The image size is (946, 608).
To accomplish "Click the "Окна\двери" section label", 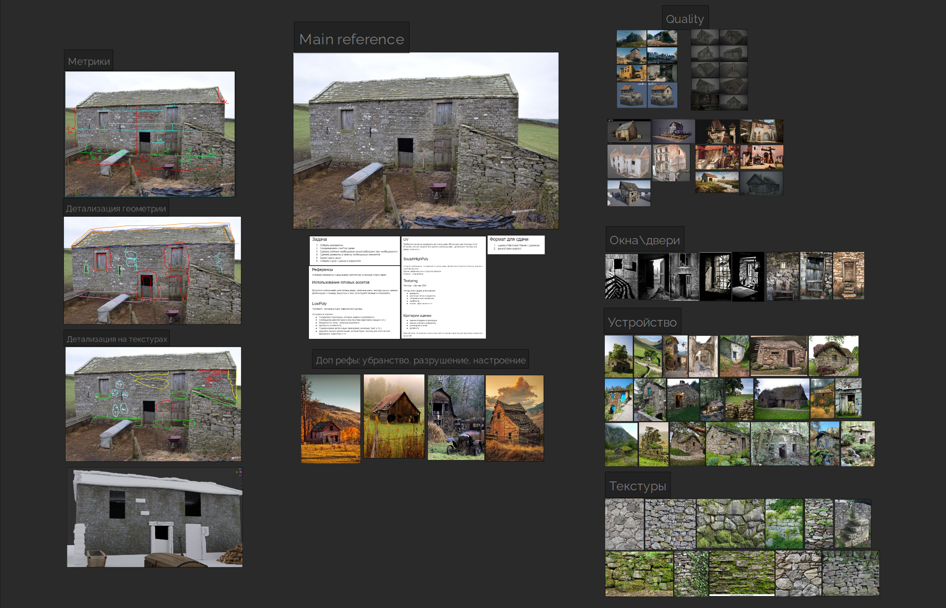I will pos(644,240).
